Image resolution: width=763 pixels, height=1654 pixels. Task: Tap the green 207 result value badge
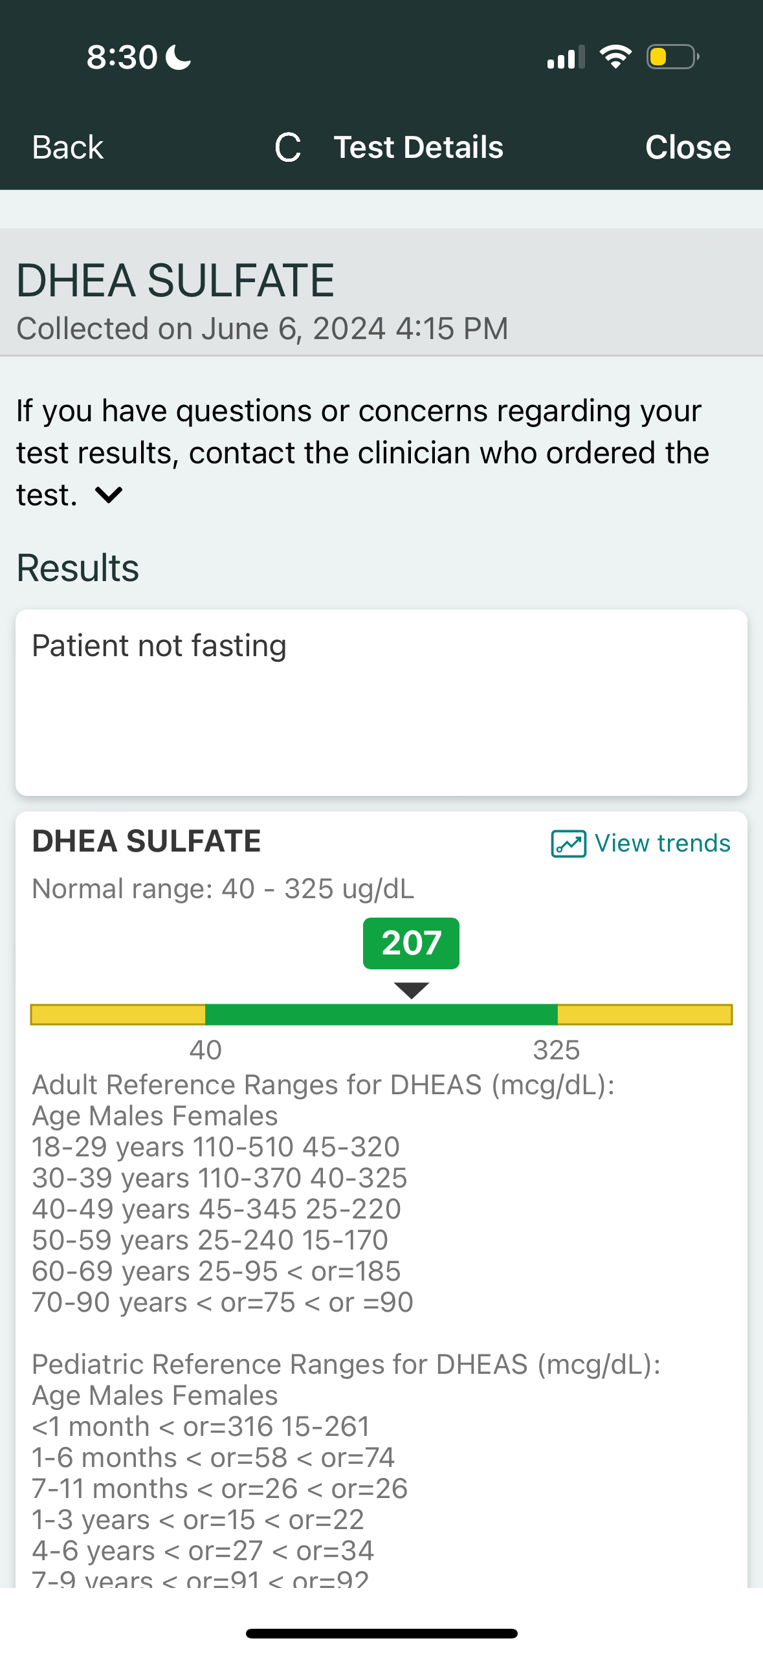pos(411,943)
